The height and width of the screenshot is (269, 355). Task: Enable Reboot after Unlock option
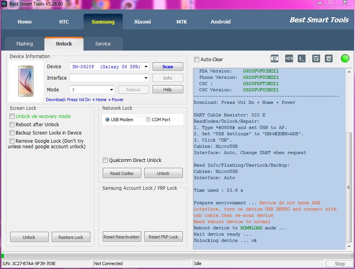pos(12,124)
